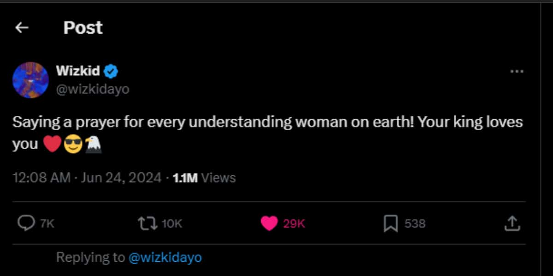Click the 29K likes count
This screenshot has width=553, height=276.
(294, 224)
